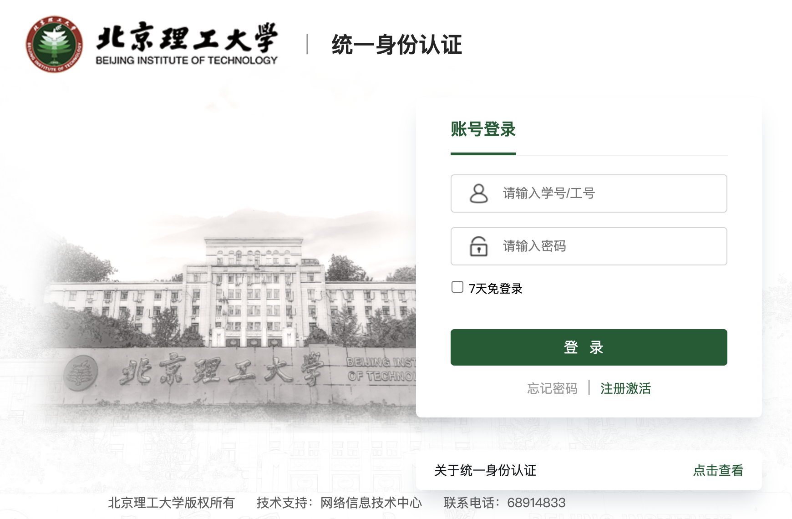Click the 网络信息技术中心 footer text

[x=371, y=503]
